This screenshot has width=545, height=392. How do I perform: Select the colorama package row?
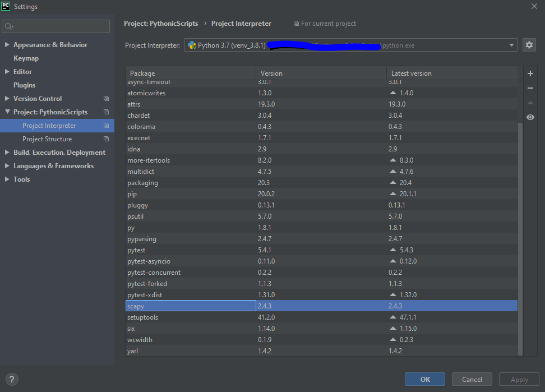click(321, 127)
